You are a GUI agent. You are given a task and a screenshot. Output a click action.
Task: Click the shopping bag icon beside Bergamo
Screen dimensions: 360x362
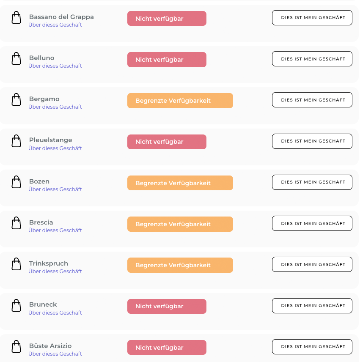click(x=16, y=99)
